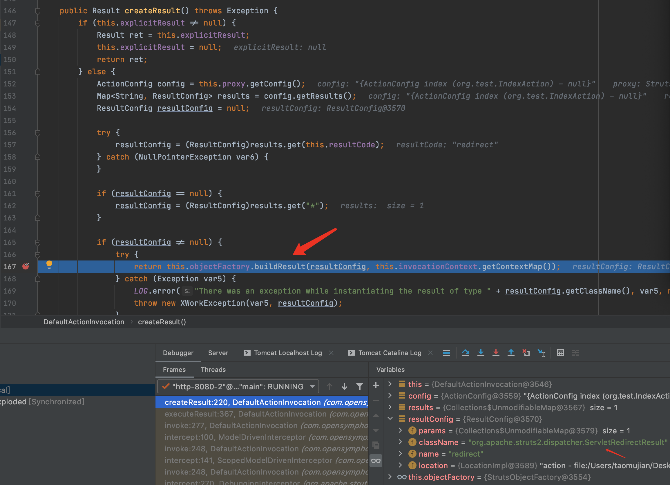Switch to the Debugger tab
Image resolution: width=670 pixels, height=485 pixels.
(178, 353)
